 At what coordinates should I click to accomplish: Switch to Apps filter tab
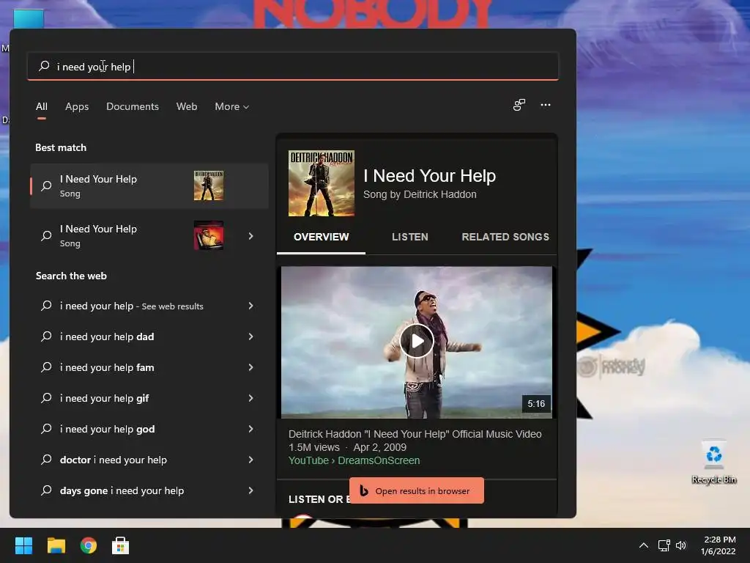(x=77, y=107)
